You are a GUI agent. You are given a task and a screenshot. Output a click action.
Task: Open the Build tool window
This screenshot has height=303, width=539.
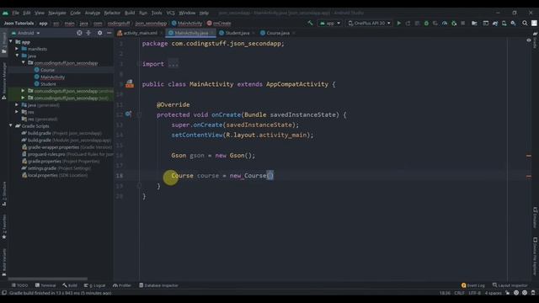70,285
